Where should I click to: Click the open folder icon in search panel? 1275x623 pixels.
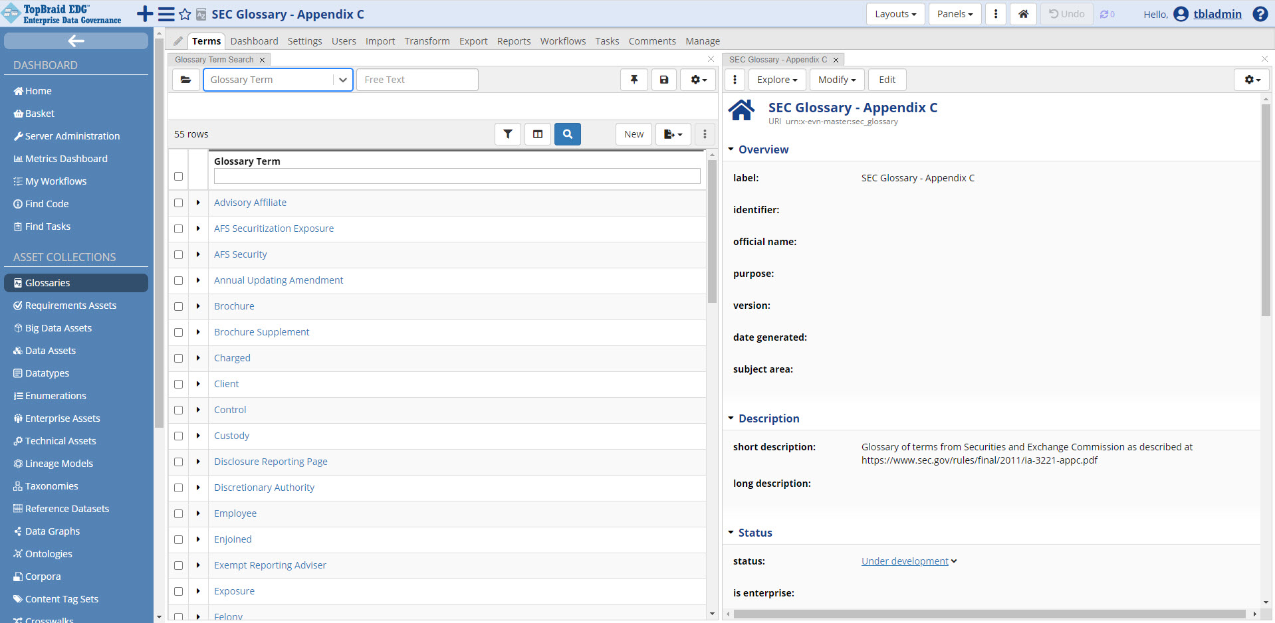click(186, 80)
